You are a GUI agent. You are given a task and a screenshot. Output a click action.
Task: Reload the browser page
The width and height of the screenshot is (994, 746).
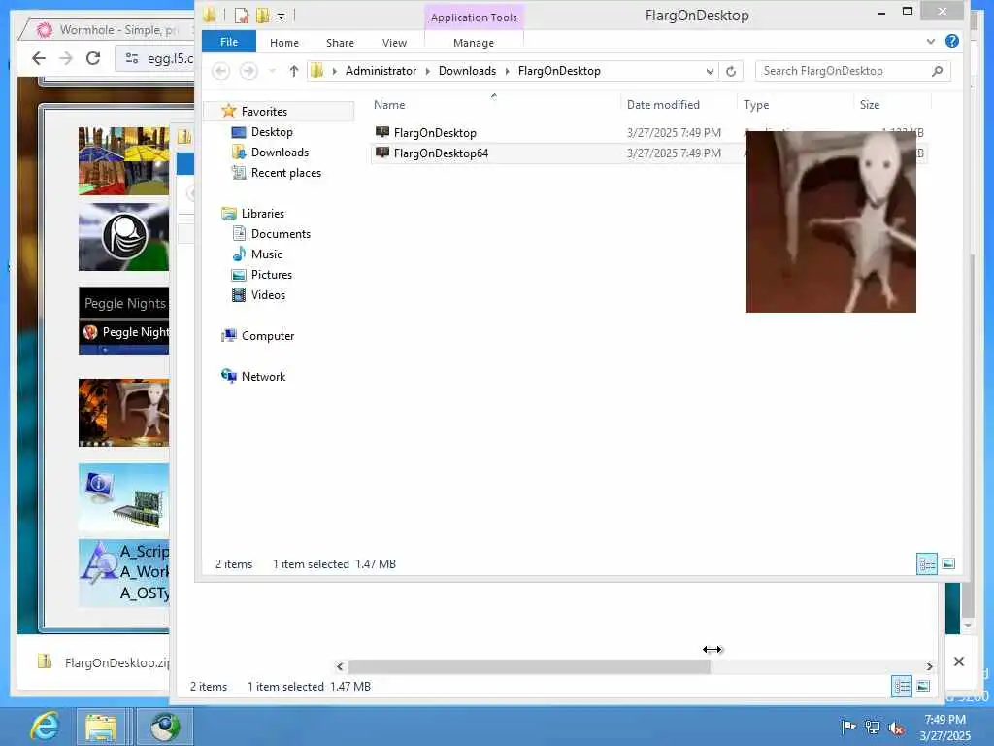pyautogui.click(x=93, y=58)
